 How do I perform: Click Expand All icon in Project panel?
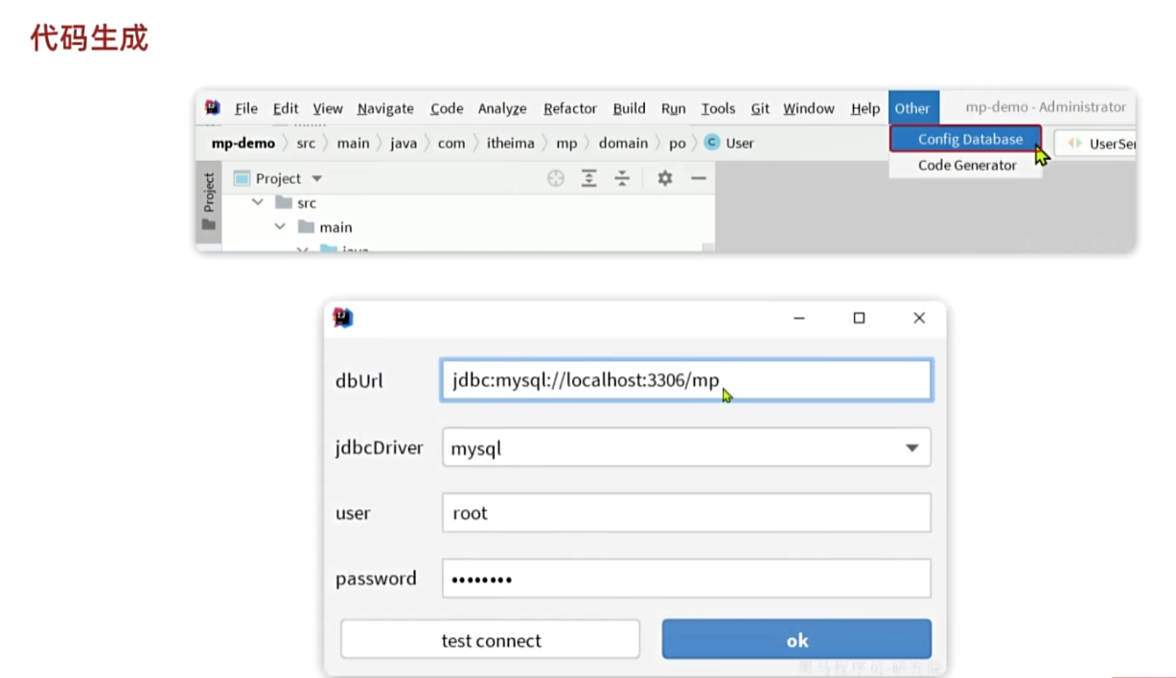[589, 178]
